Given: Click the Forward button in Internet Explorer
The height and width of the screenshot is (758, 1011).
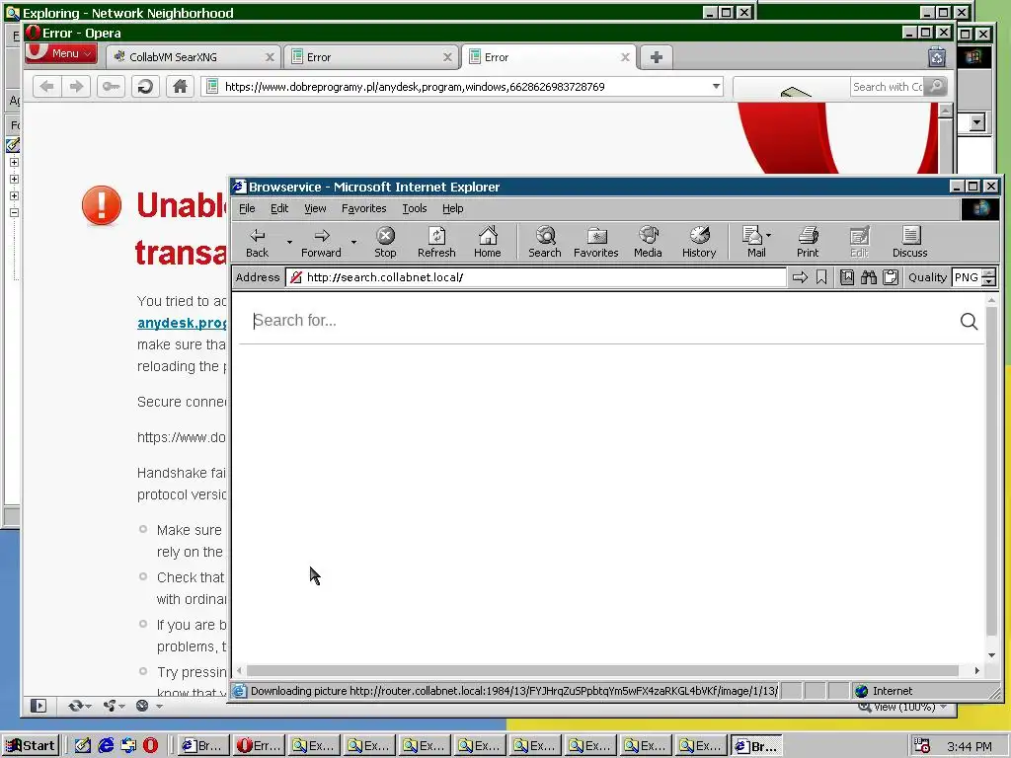Looking at the screenshot, I should (x=321, y=242).
